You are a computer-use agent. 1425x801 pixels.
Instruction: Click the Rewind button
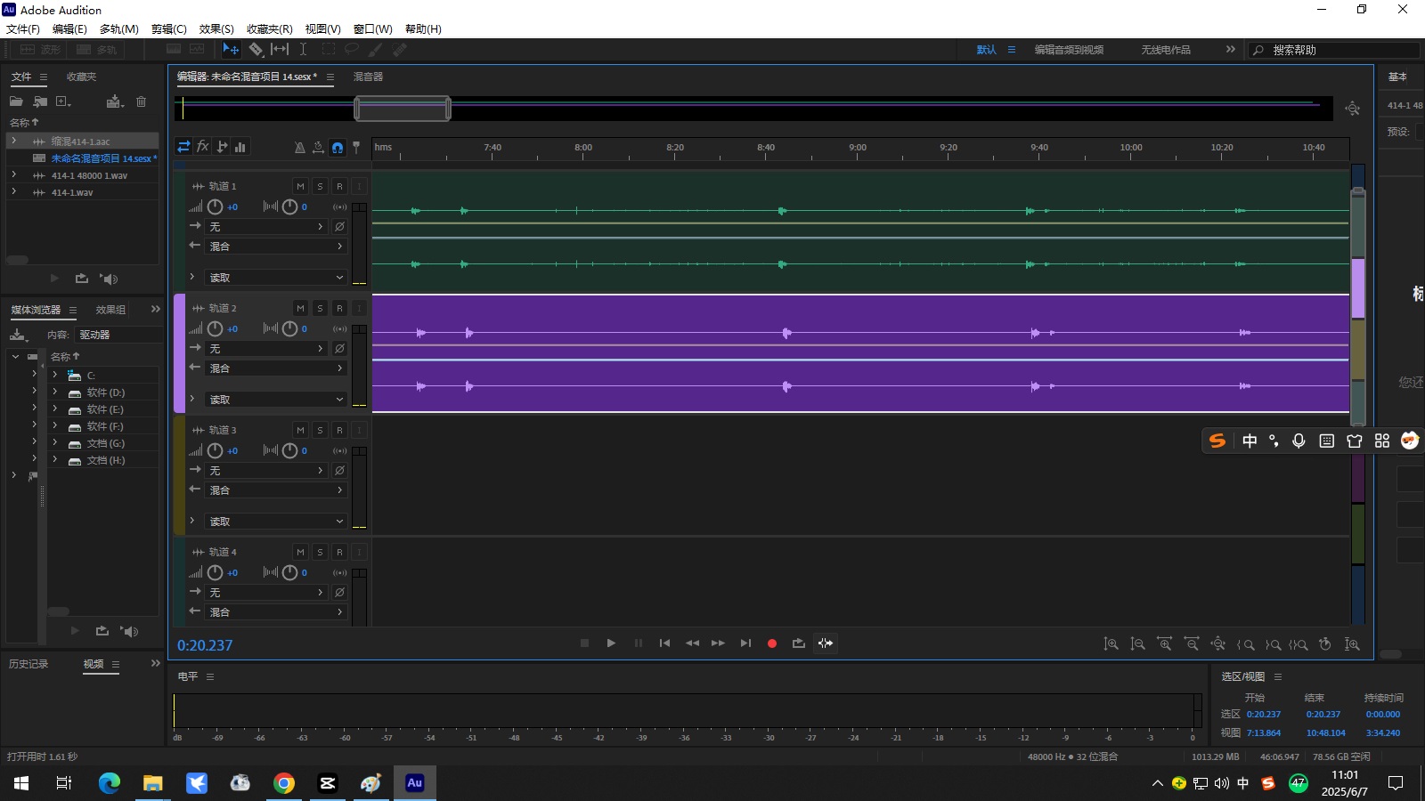tap(692, 643)
